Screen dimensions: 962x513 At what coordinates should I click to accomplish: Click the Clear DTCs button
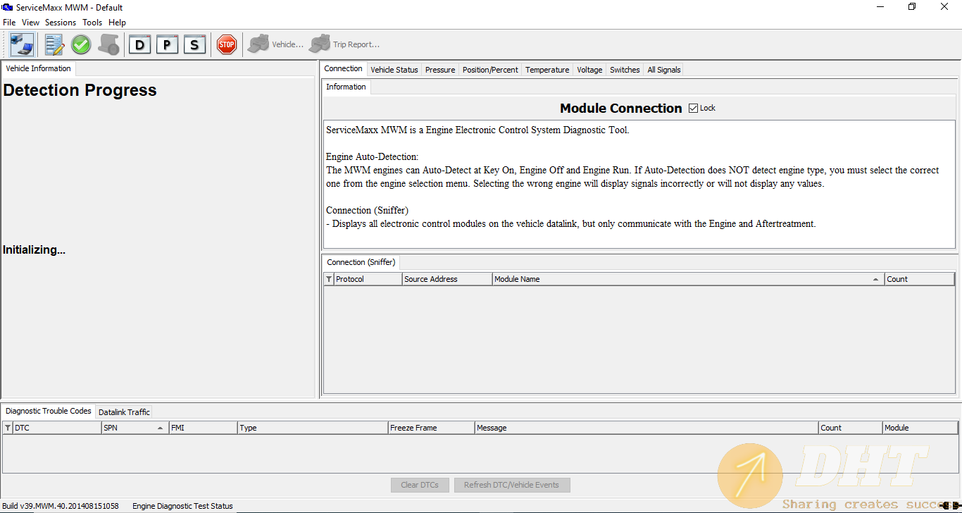click(x=420, y=485)
